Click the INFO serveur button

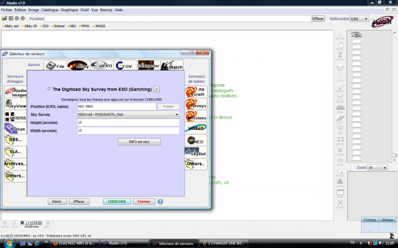coord(139,142)
